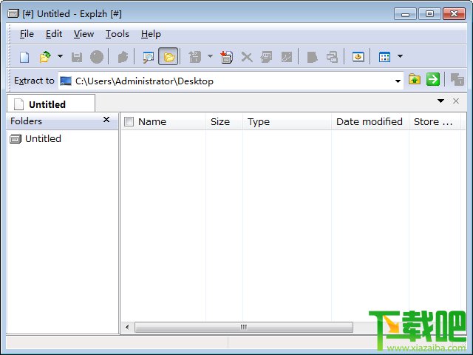Image resolution: width=473 pixels, height=355 pixels.
Task: Open the Edit menu
Action: pos(54,34)
